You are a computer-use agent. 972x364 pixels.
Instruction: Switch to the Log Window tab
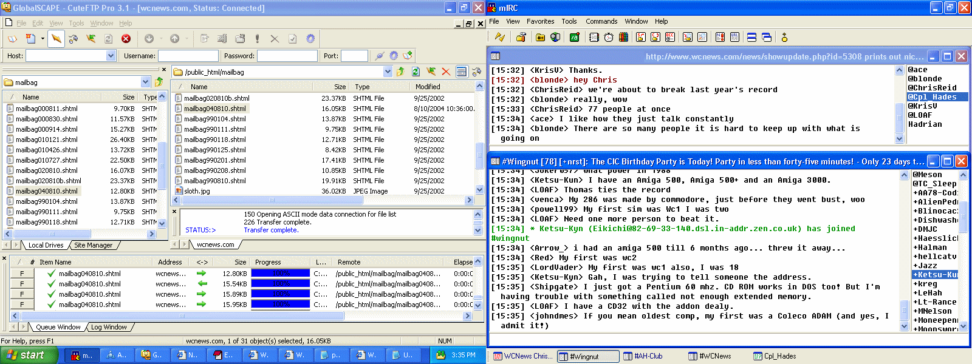coord(109,327)
